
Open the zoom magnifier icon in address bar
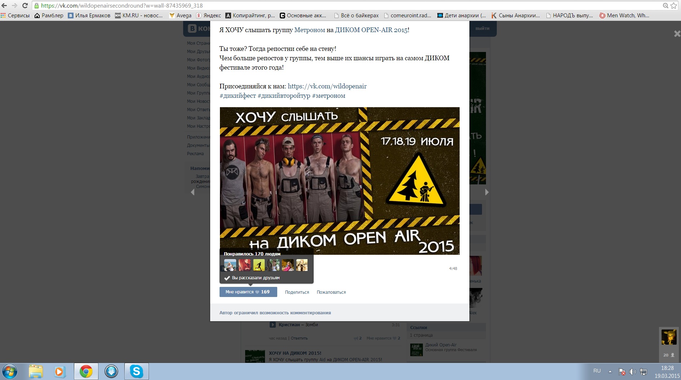[x=665, y=5]
